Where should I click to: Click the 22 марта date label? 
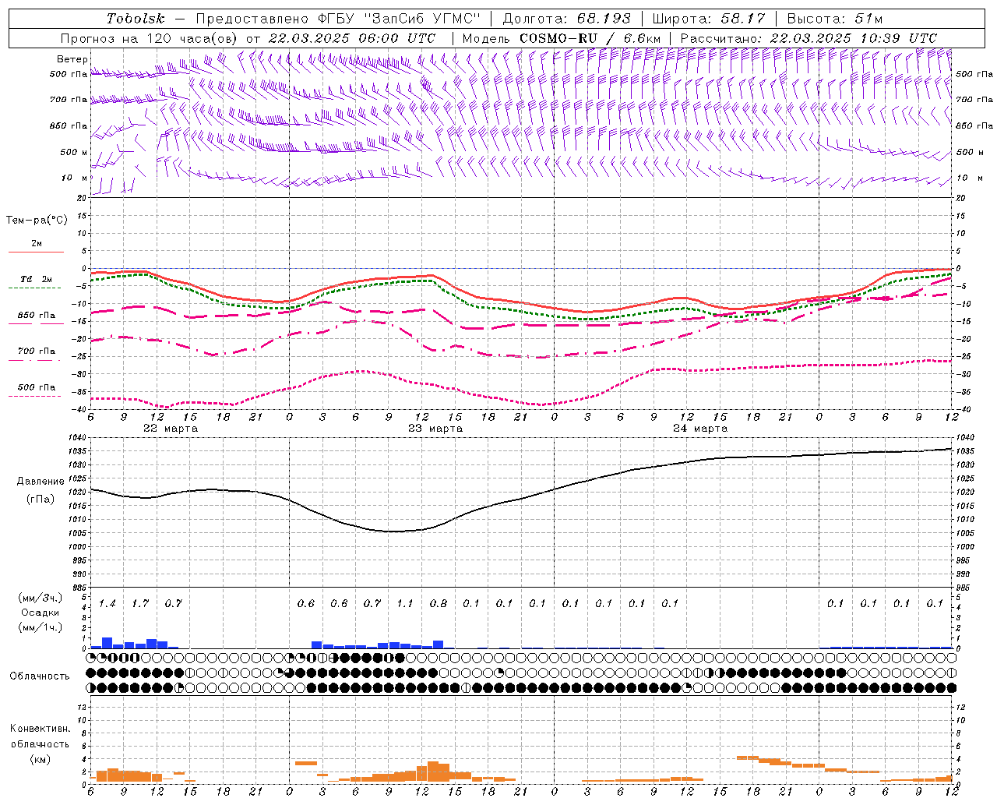(171, 429)
